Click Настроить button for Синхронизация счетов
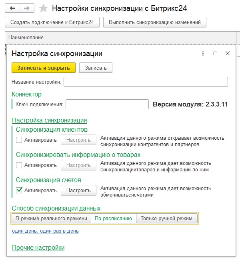Viewport: 240px width, 259px height. coord(78,191)
